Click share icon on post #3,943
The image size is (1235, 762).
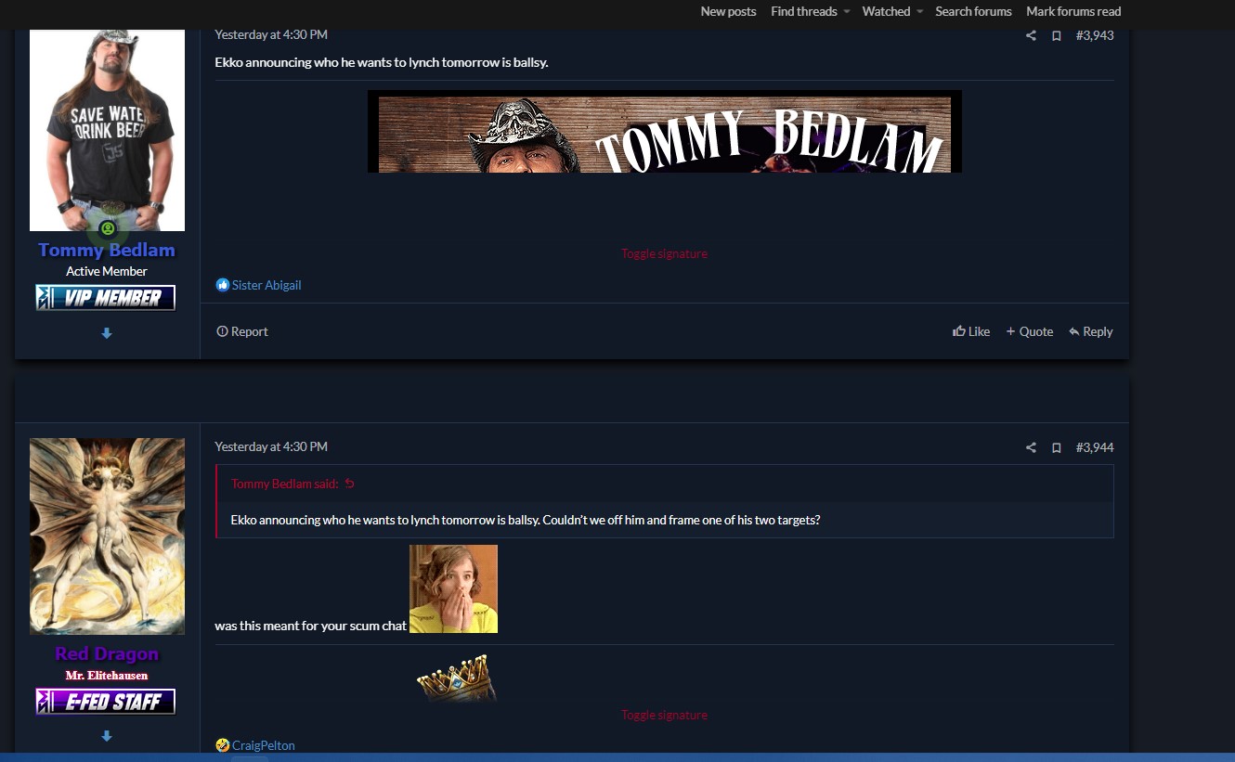click(1031, 35)
